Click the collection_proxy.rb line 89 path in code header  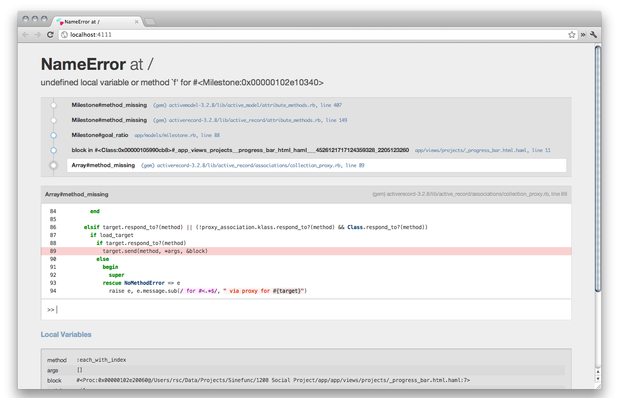click(469, 194)
